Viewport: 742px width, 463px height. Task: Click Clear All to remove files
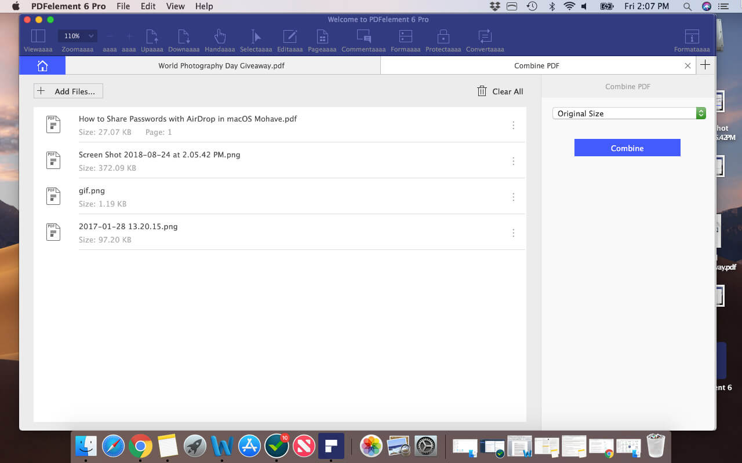[x=500, y=91]
